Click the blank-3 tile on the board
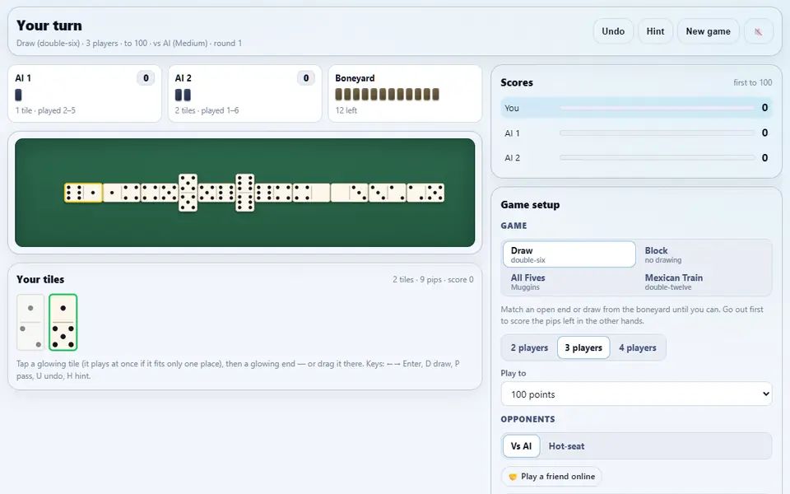790x494 pixels. 350,193
